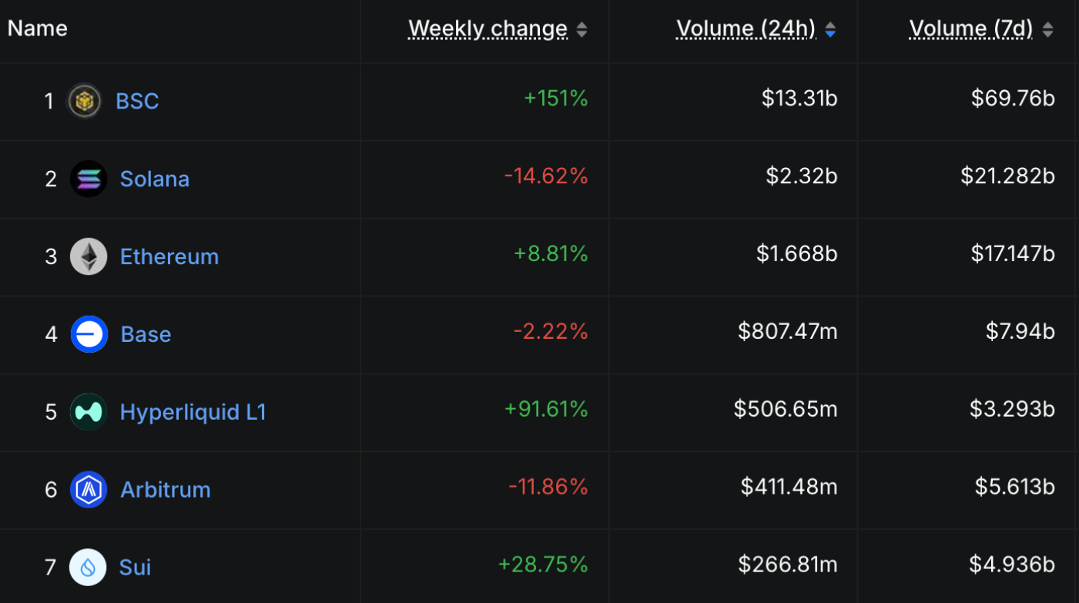The width and height of the screenshot is (1079, 603).
Task: Visit the Hyperliquid L1 link
Action: pos(193,412)
